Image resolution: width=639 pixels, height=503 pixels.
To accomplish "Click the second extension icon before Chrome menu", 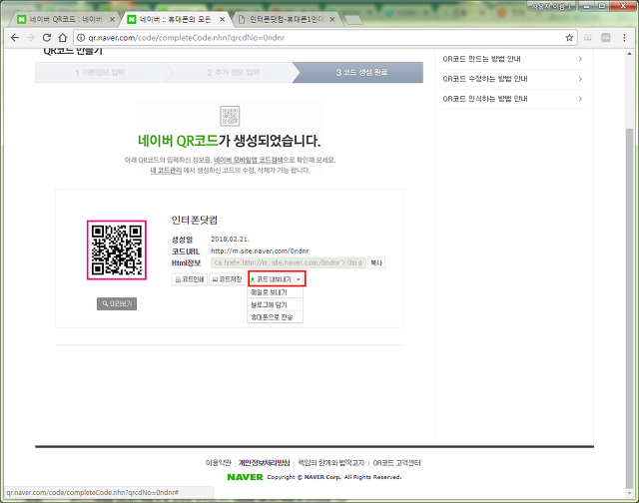I will [x=606, y=38].
